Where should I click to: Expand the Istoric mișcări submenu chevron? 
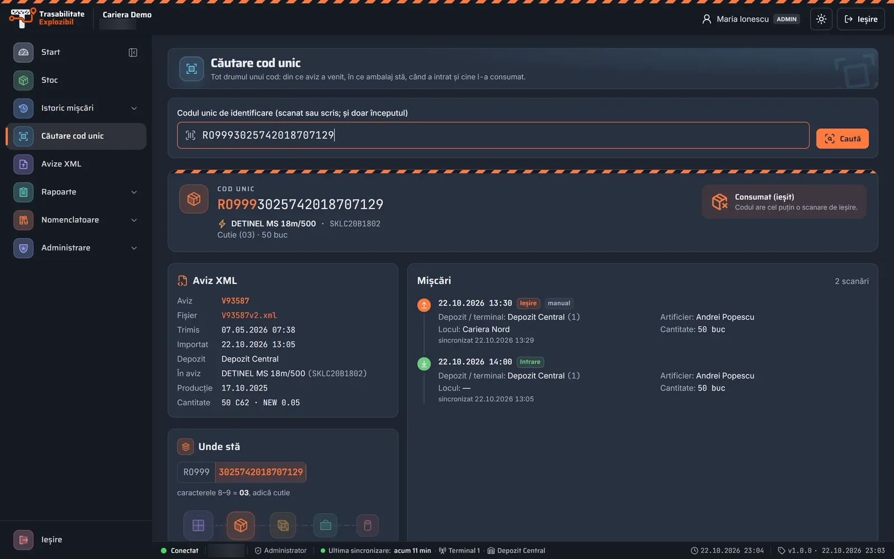134,108
